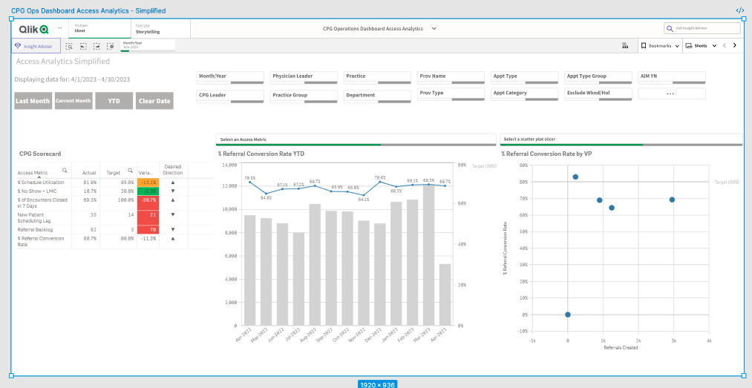Open the selections tool grid icon
This screenshot has width=752, height=388.
pyautogui.click(x=625, y=46)
